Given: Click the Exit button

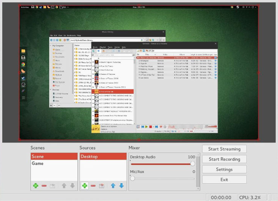Looking at the screenshot, I should [x=224, y=180].
